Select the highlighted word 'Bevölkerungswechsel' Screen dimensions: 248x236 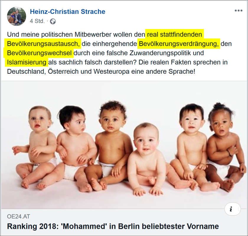[39, 53]
